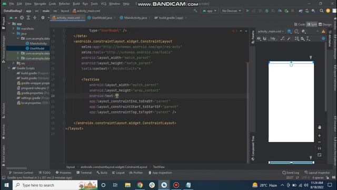Toggle Component Tree side panel

point(253,148)
